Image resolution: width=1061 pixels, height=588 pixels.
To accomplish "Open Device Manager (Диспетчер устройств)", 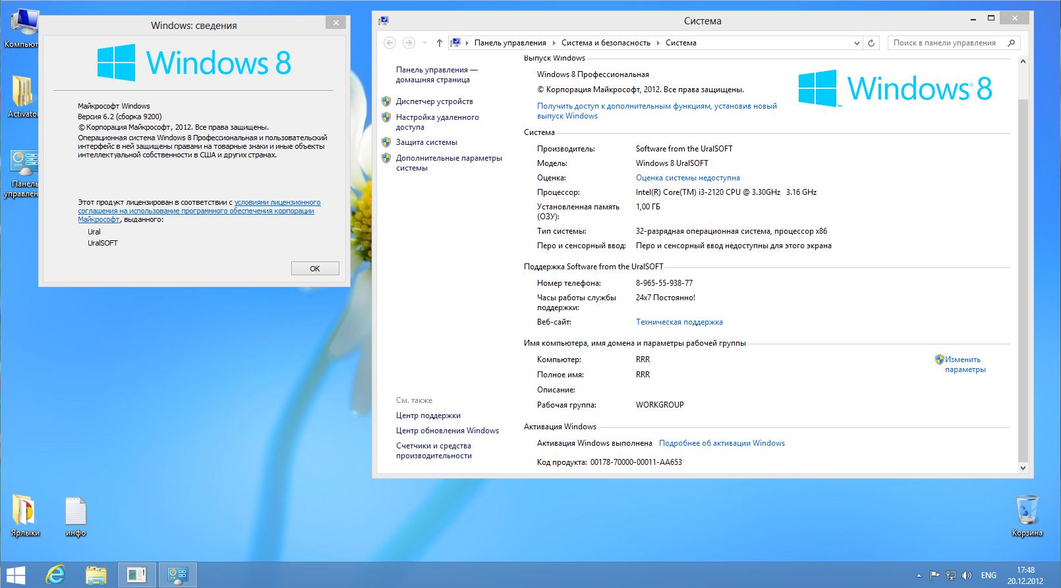I will (434, 101).
